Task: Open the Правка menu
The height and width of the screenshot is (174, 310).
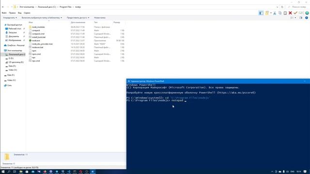Action: coord(12,13)
